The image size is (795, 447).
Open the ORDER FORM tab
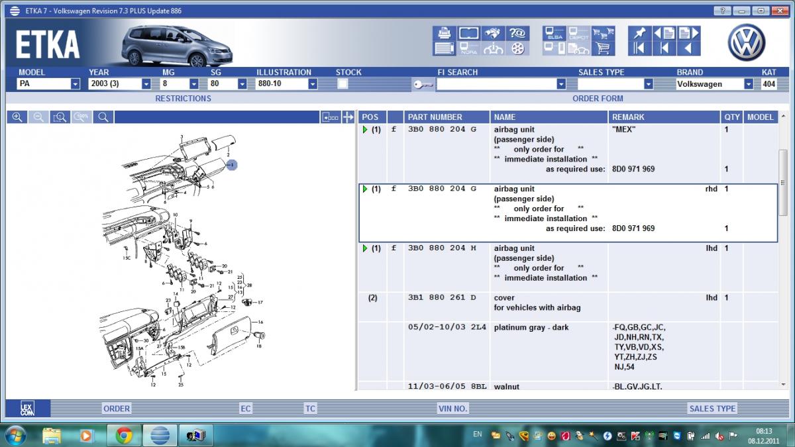coord(597,99)
